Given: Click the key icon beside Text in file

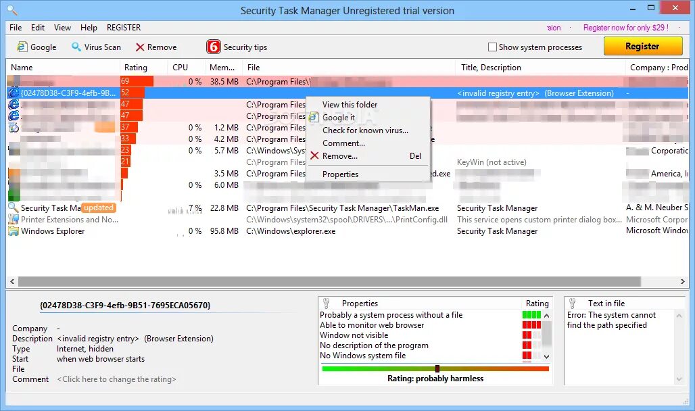Looking at the screenshot, I should click(x=572, y=304).
